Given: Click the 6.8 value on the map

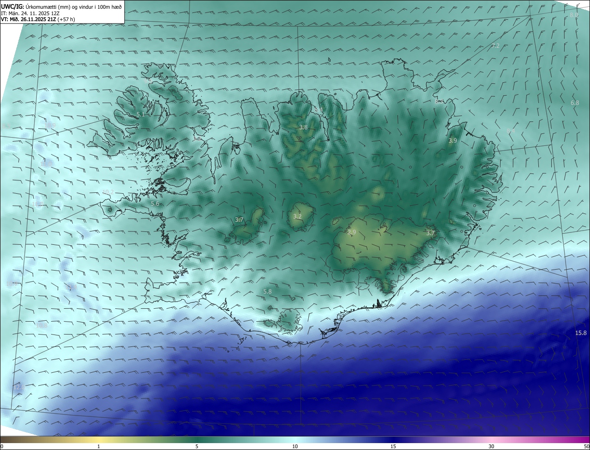Looking at the screenshot, I should coord(575,103).
